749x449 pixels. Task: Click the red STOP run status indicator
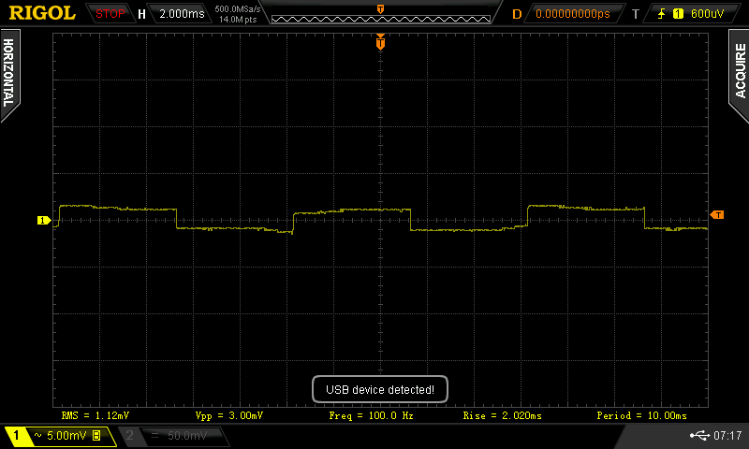point(110,14)
